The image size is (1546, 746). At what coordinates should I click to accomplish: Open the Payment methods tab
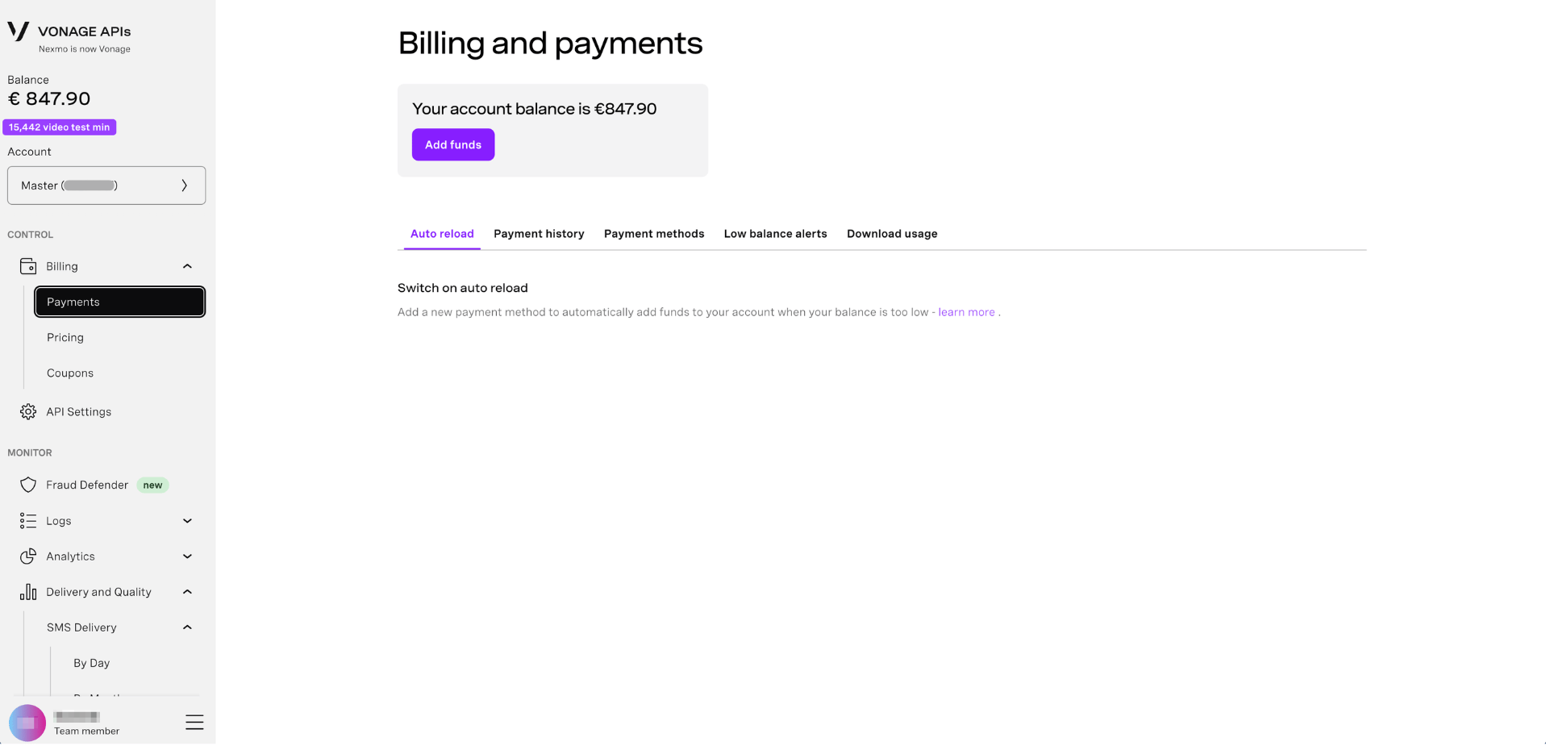654,234
